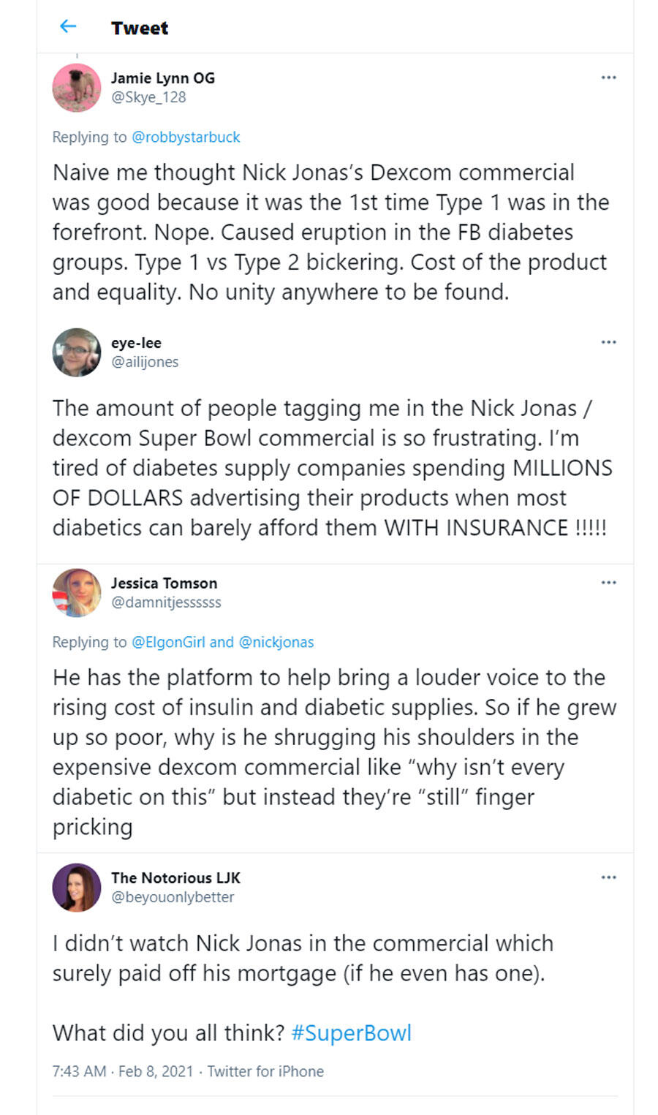Open Jamie Lynn OG display name
This screenshot has height=1115, width=658.
point(163,78)
